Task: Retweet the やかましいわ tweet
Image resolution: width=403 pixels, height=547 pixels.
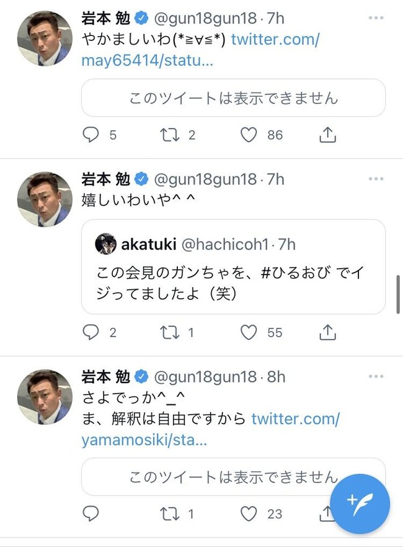Action: pyautogui.click(x=169, y=135)
